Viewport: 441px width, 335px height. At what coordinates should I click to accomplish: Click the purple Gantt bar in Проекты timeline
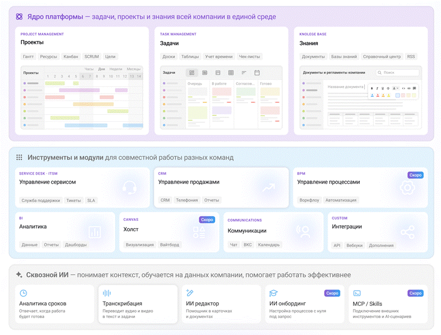[x=80, y=90]
